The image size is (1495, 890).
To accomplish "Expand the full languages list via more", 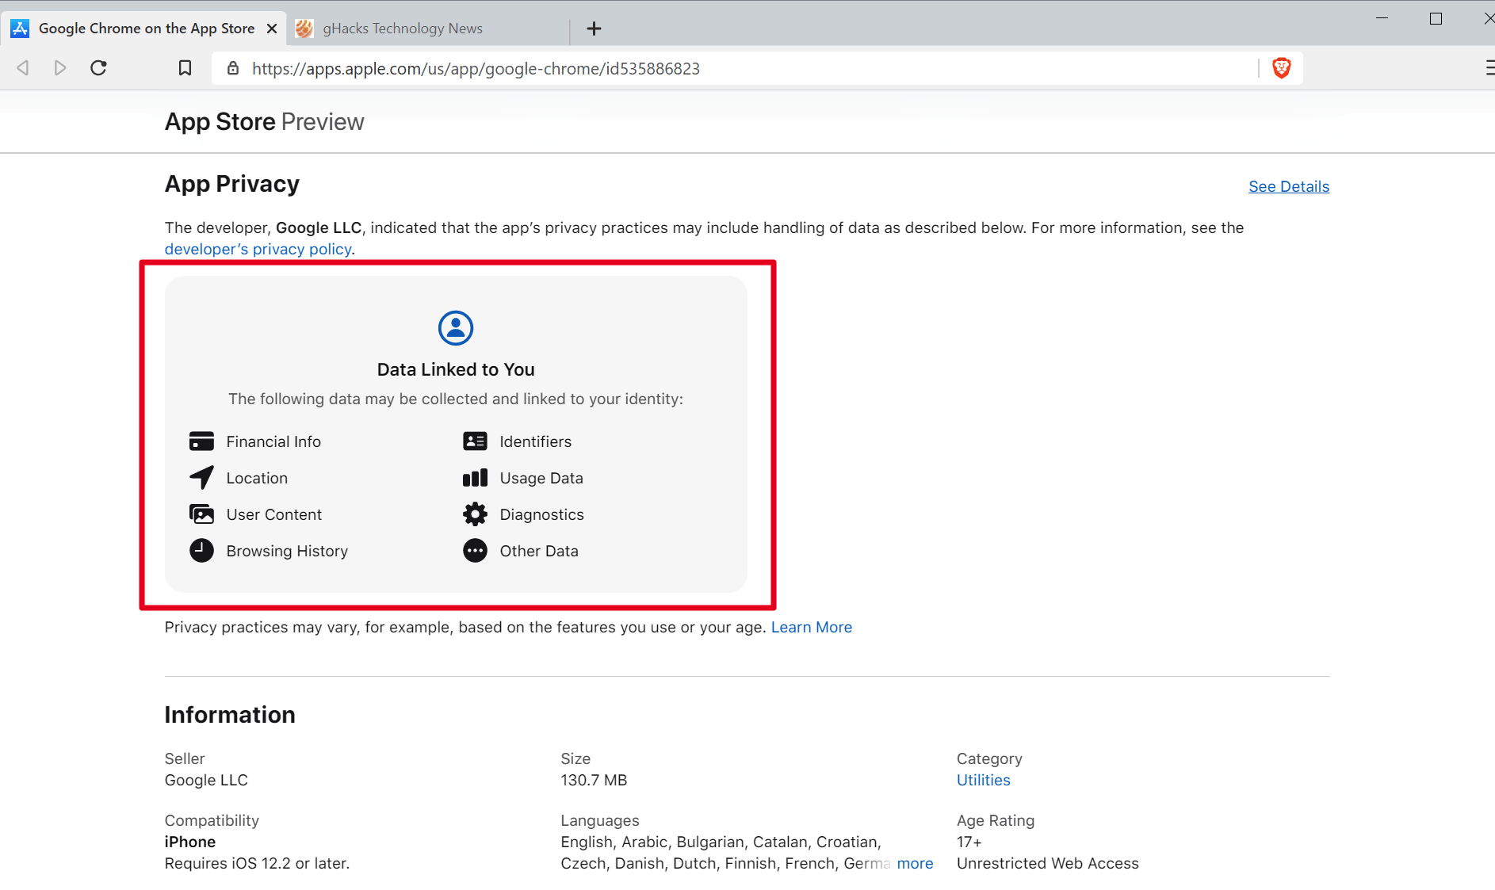I will click(x=915, y=863).
